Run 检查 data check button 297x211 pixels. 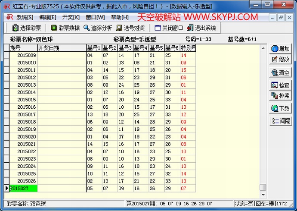(281, 85)
